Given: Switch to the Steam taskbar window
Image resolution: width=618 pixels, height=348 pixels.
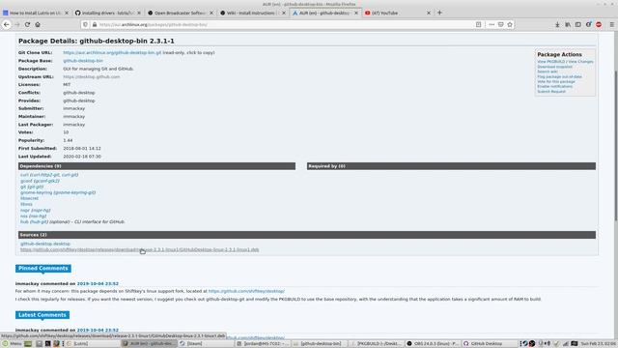Looking at the screenshot, I should click(205, 344).
